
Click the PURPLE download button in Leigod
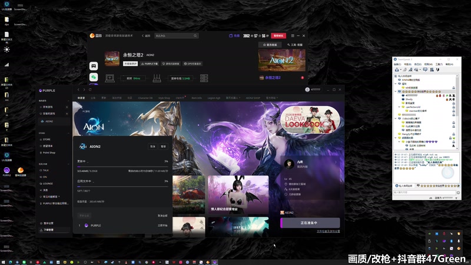150,64
